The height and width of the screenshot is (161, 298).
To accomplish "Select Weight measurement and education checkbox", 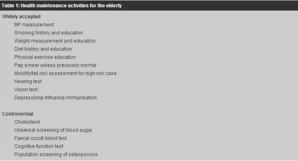I will click(5, 41).
